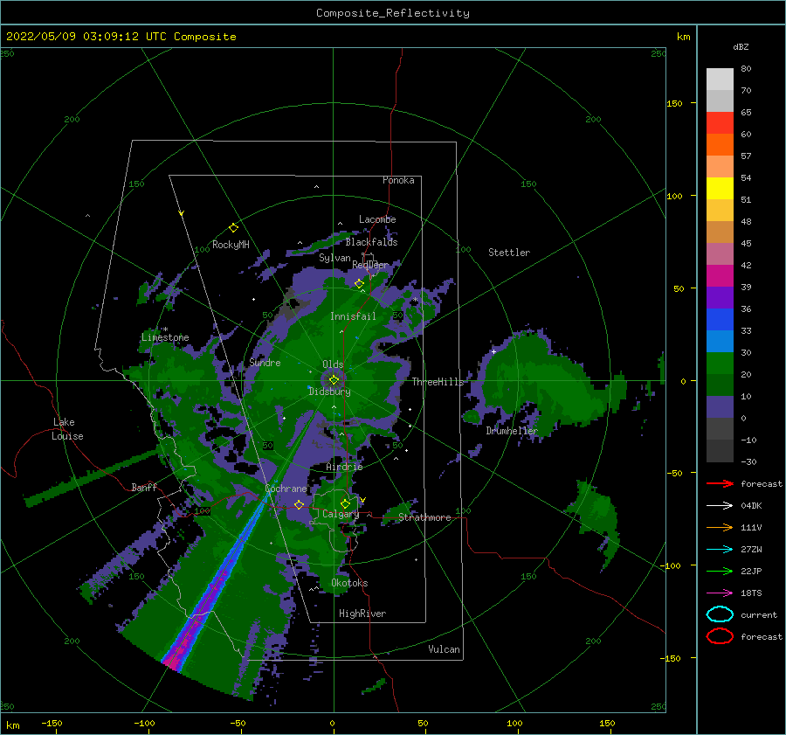Click the green 22JP arrow icon
Image resolution: width=786 pixels, height=735 pixels.
720,571
